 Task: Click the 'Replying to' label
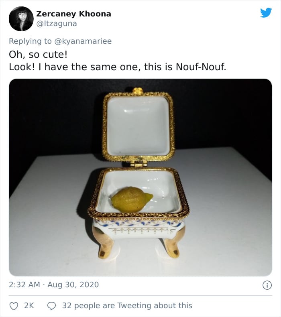31,41
